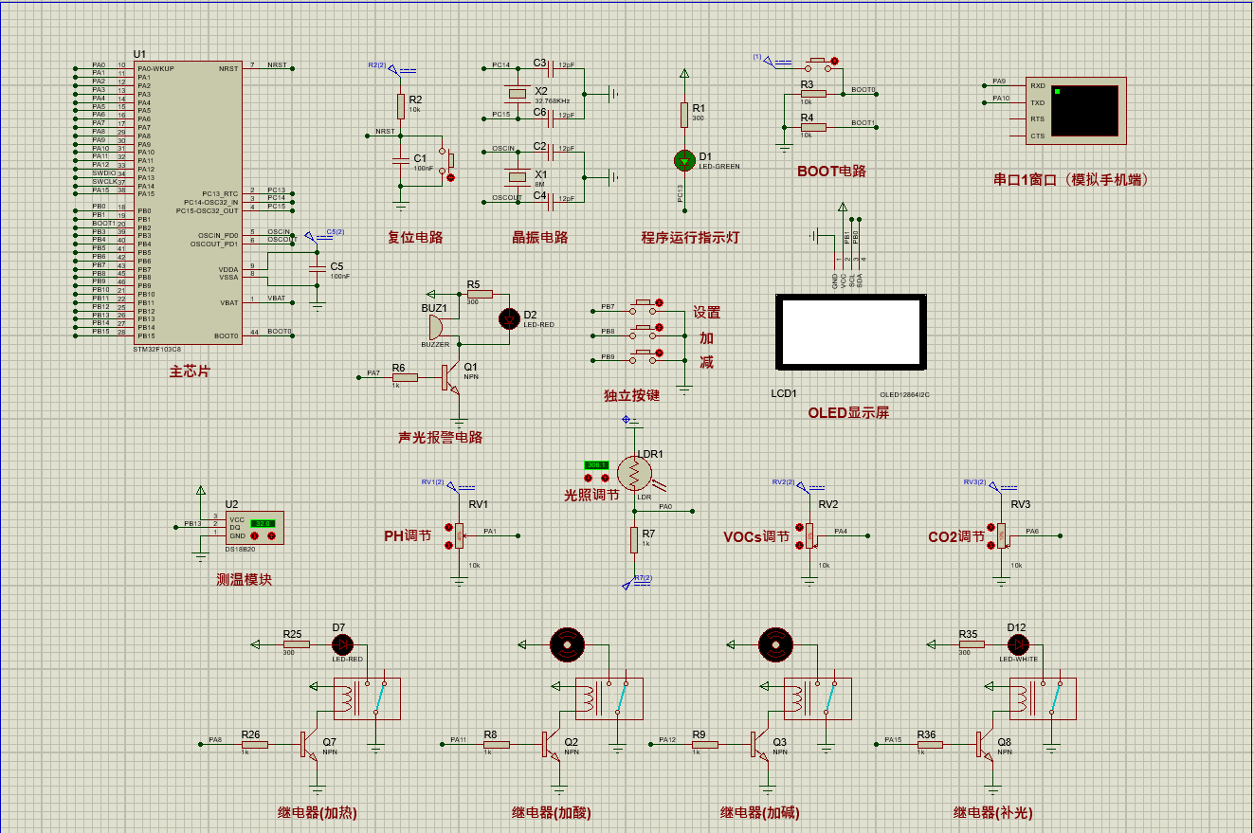The image size is (1254, 833).
Task: Adjust the RV2 VOCs potentiometer
Action: (808, 535)
